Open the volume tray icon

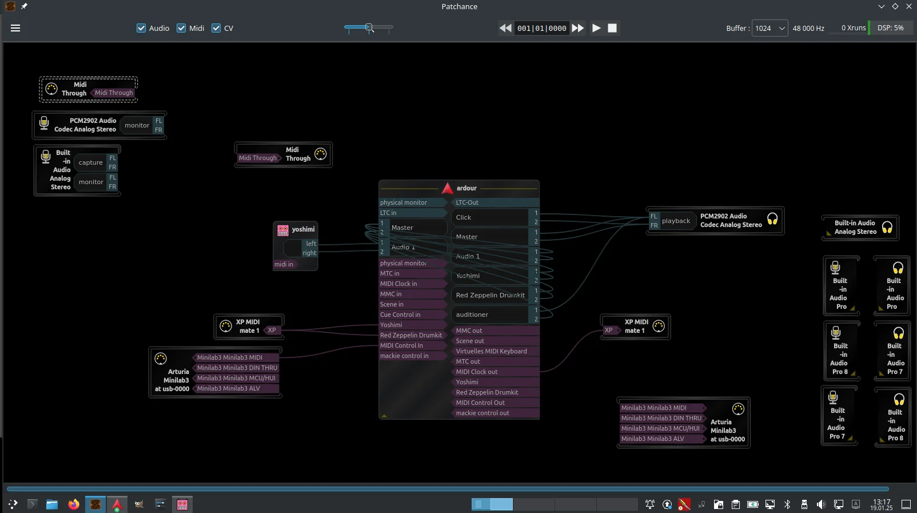pos(821,504)
